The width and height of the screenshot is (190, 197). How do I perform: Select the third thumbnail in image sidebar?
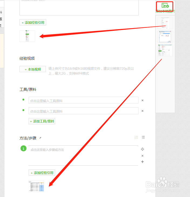click(x=165, y=50)
